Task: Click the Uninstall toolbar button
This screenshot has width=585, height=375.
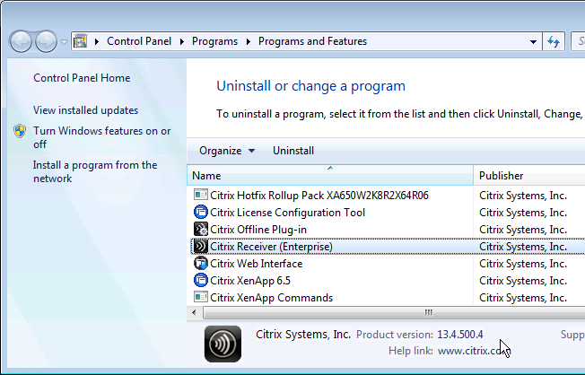Action: tap(293, 151)
